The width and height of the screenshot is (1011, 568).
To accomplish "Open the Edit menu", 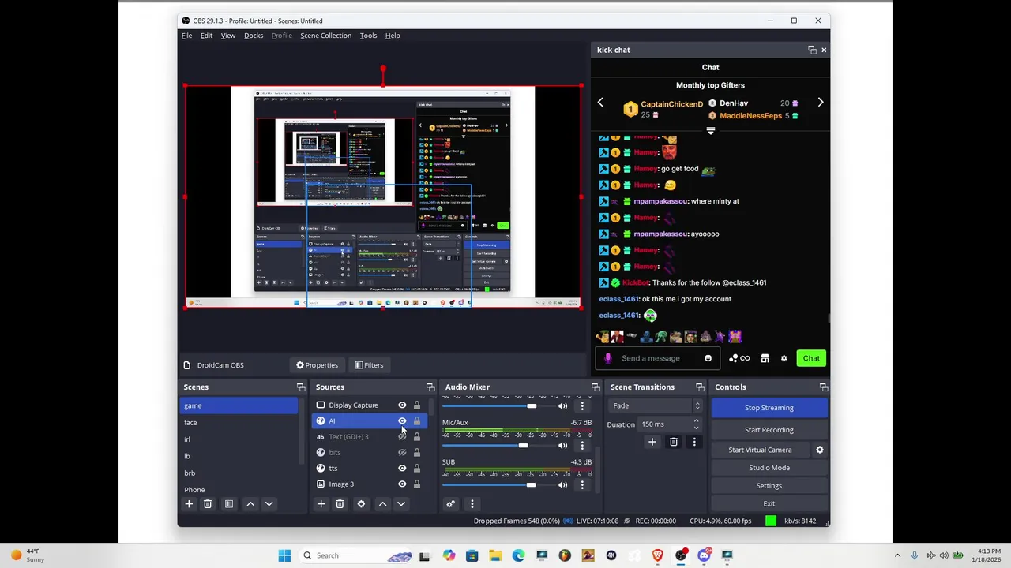I will click(206, 35).
